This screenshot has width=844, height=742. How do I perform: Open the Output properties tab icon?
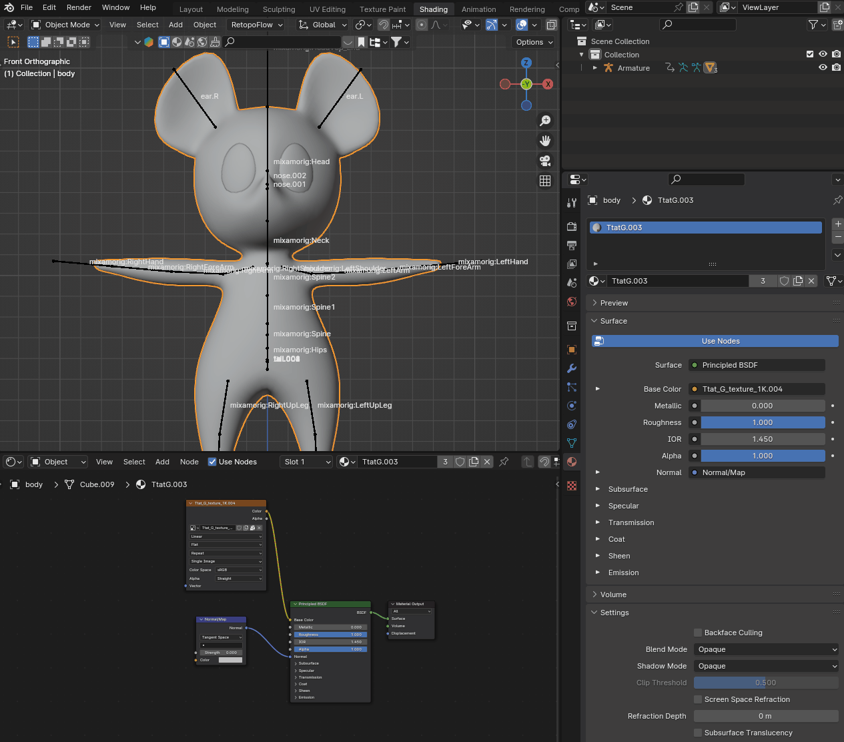pyautogui.click(x=572, y=246)
